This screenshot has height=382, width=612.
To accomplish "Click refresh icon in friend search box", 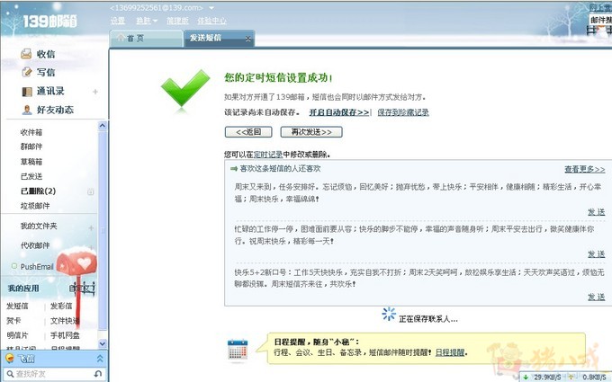I will 98,374.
